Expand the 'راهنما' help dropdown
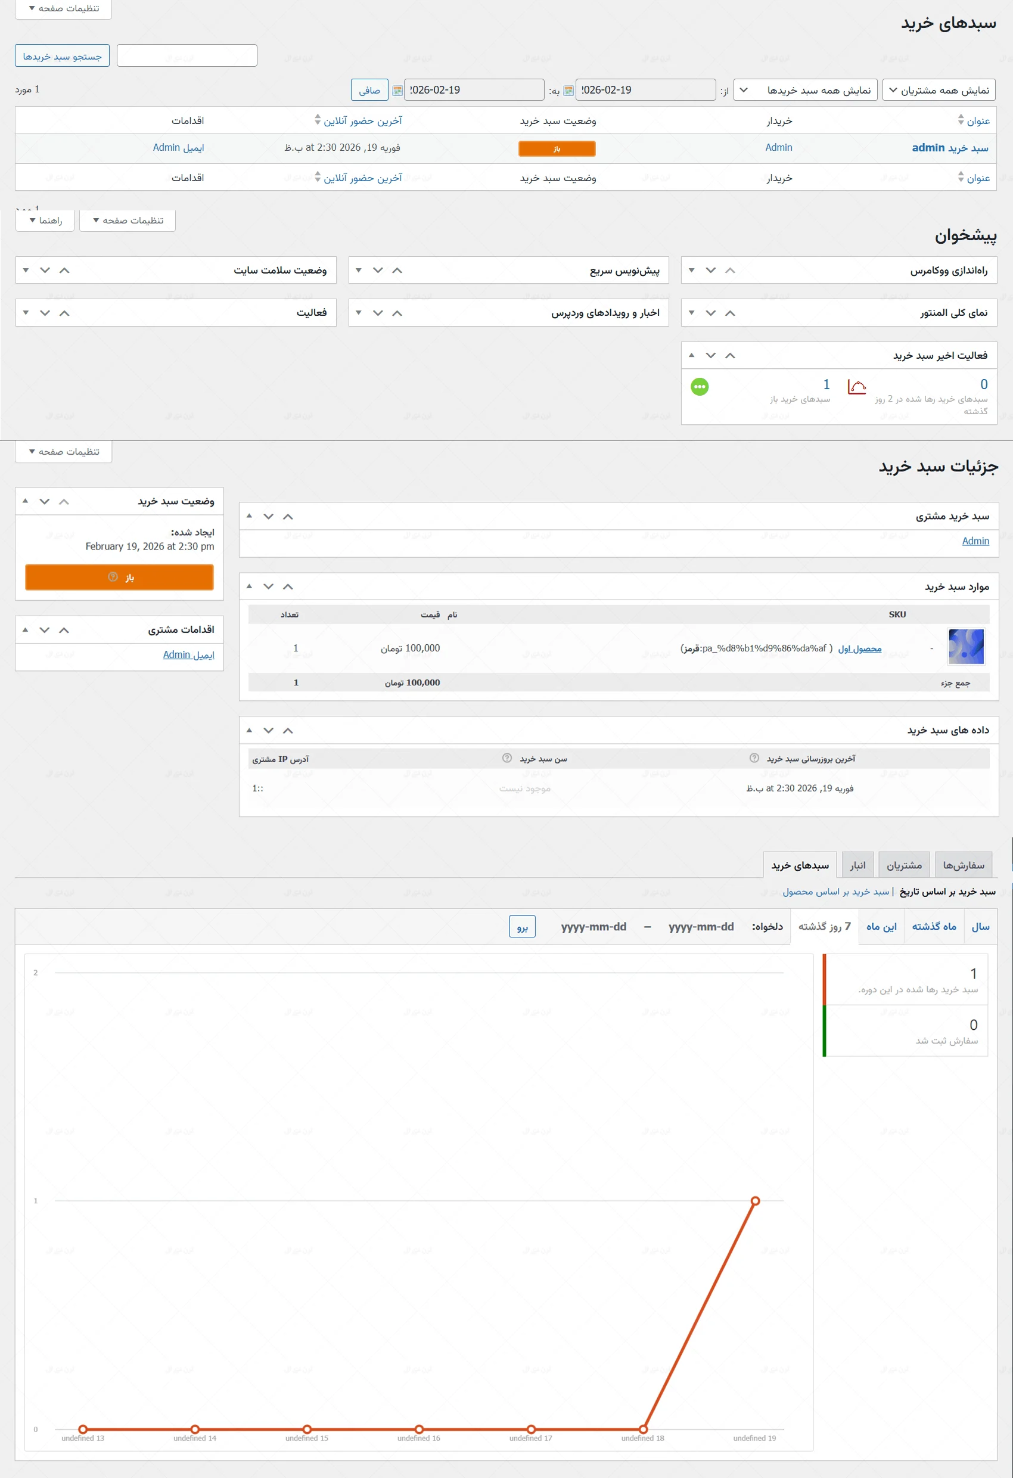This screenshot has height=1478, width=1013. click(x=45, y=221)
